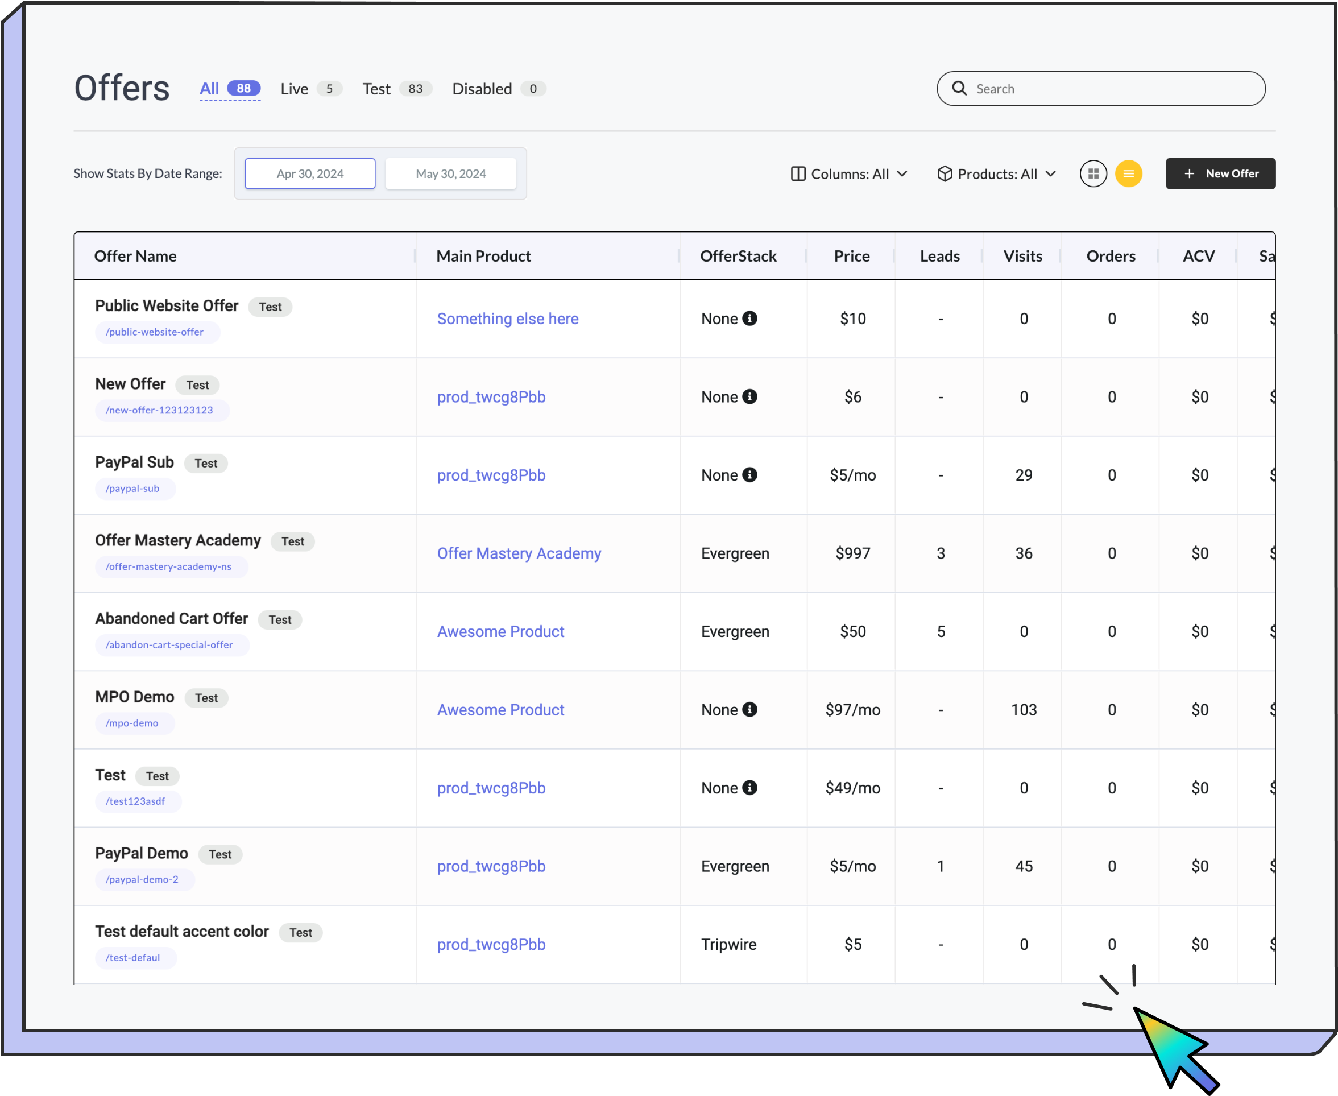Click the Test badge on PayPal Demo

click(x=220, y=854)
